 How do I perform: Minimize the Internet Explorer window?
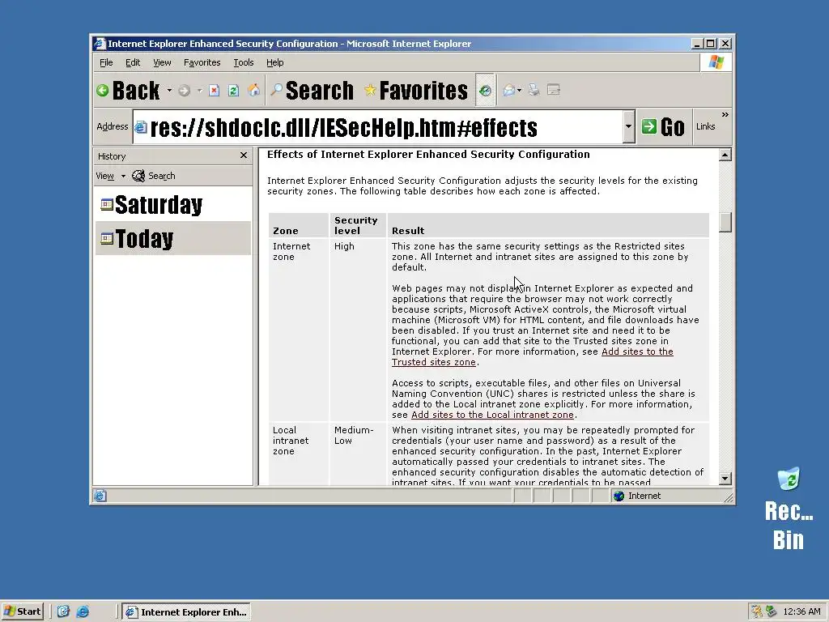pyautogui.click(x=698, y=44)
